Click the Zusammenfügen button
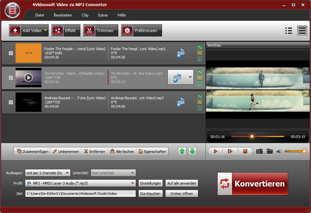The width and height of the screenshot is (311, 213). (x=33, y=152)
